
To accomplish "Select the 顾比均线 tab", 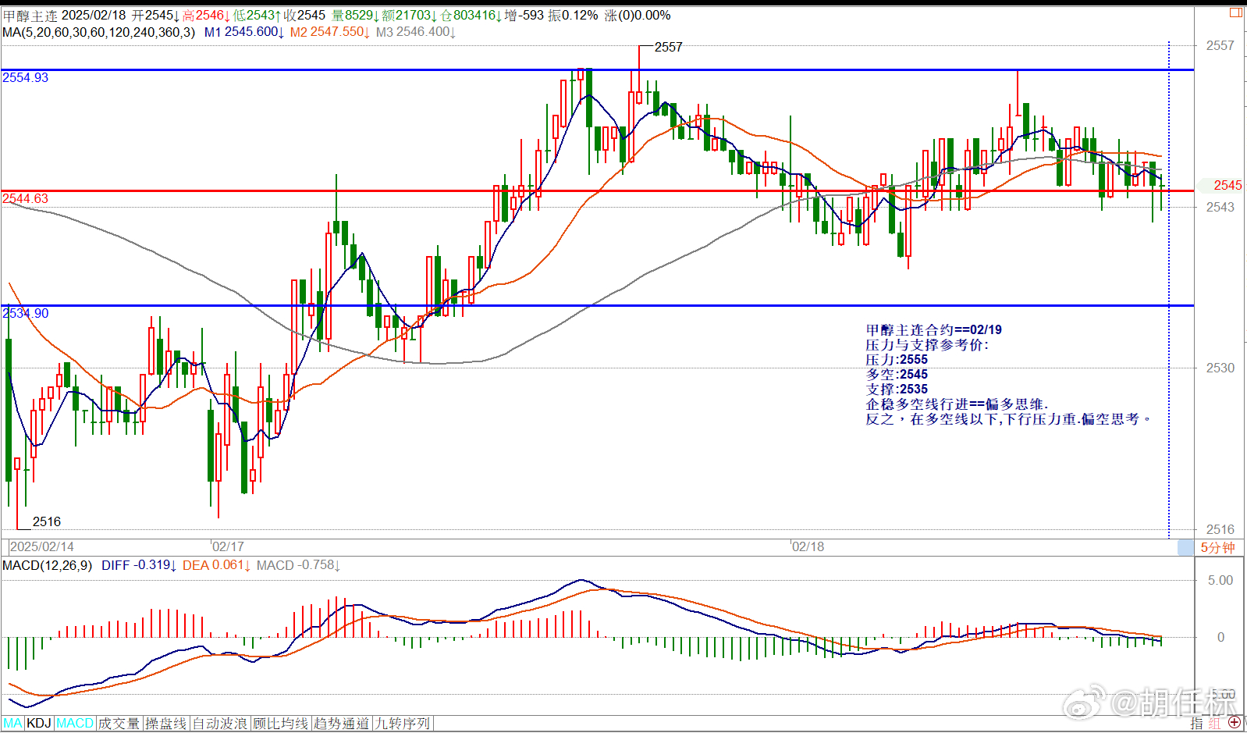I will [x=281, y=724].
